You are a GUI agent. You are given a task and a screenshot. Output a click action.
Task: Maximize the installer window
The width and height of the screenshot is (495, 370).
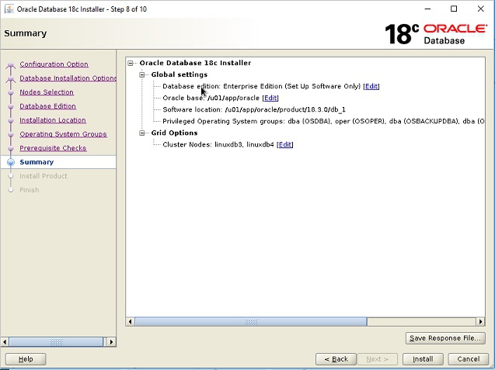454,9
